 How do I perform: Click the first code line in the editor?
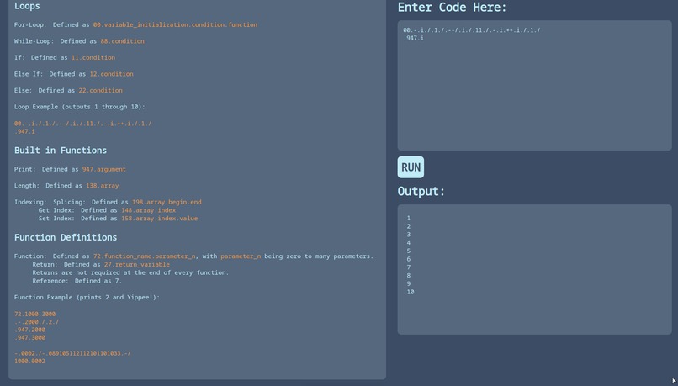click(472, 29)
